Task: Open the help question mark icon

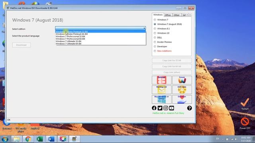Action: point(190,108)
